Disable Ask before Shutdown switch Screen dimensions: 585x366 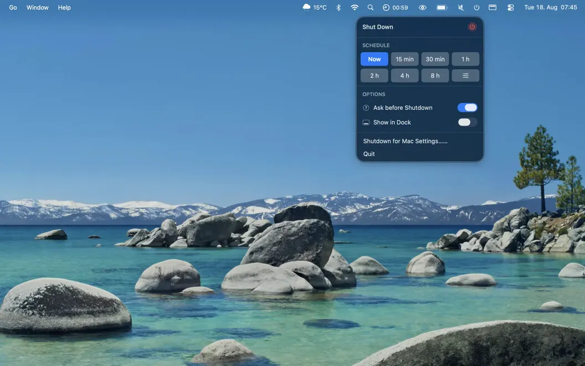coord(467,108)
